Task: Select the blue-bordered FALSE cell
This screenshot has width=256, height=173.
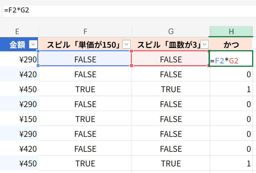Action: tap(85, 58)
